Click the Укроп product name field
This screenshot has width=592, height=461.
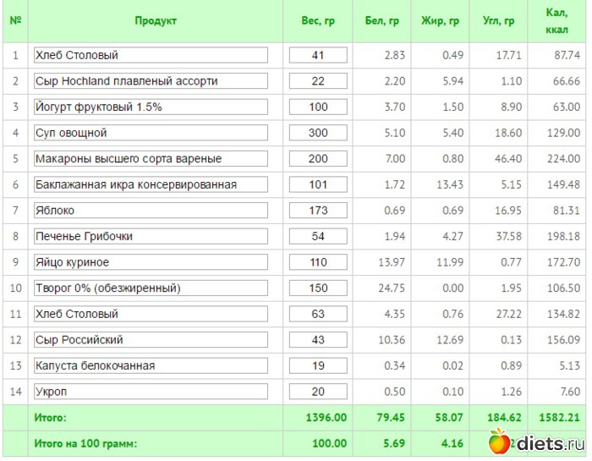tap(151, 392)
